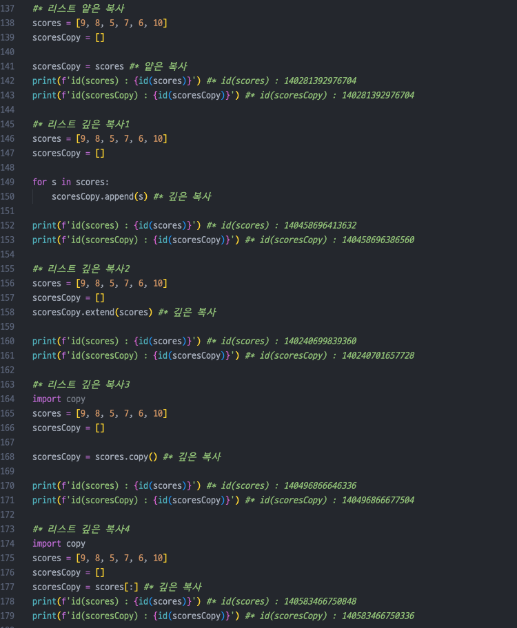Click the print statement on line 142
The width and height of the screenshot is (517, 628).
[116, 81]
